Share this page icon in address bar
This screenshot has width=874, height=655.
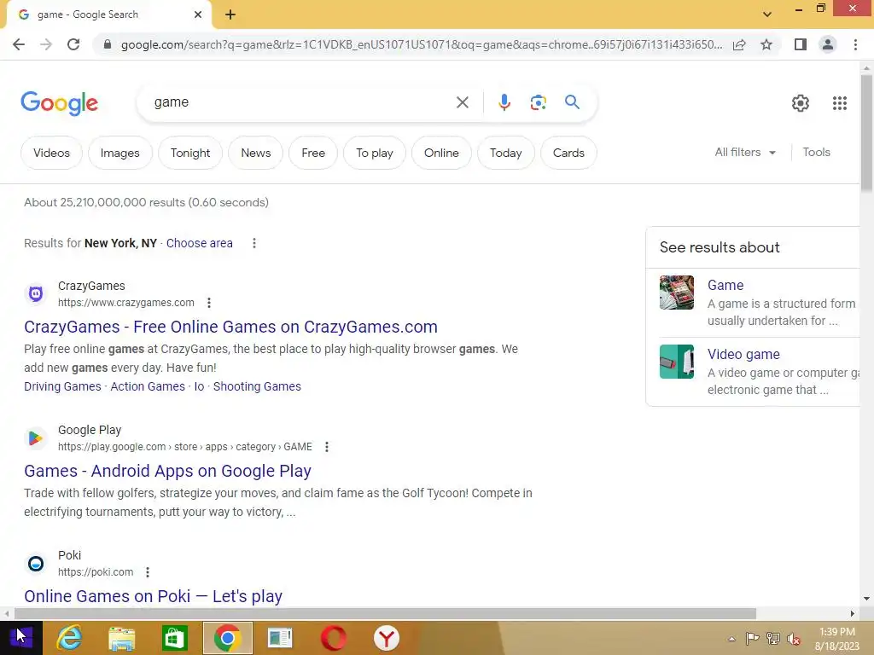point(739,44)
